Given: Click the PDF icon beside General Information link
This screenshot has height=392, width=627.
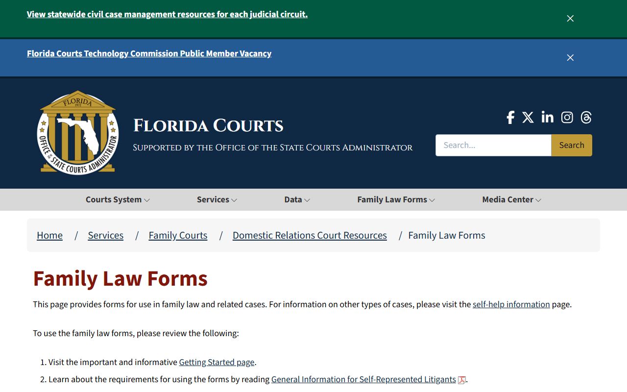Looking at the screenshot, I should [461, 380].
